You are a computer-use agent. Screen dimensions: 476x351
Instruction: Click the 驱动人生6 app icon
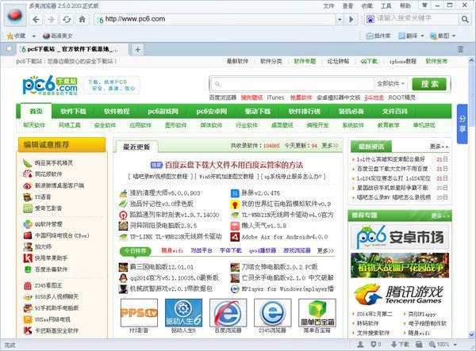[x=183, y=312]
